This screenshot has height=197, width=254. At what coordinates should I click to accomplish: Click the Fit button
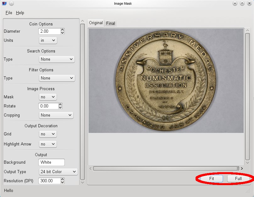212,178
